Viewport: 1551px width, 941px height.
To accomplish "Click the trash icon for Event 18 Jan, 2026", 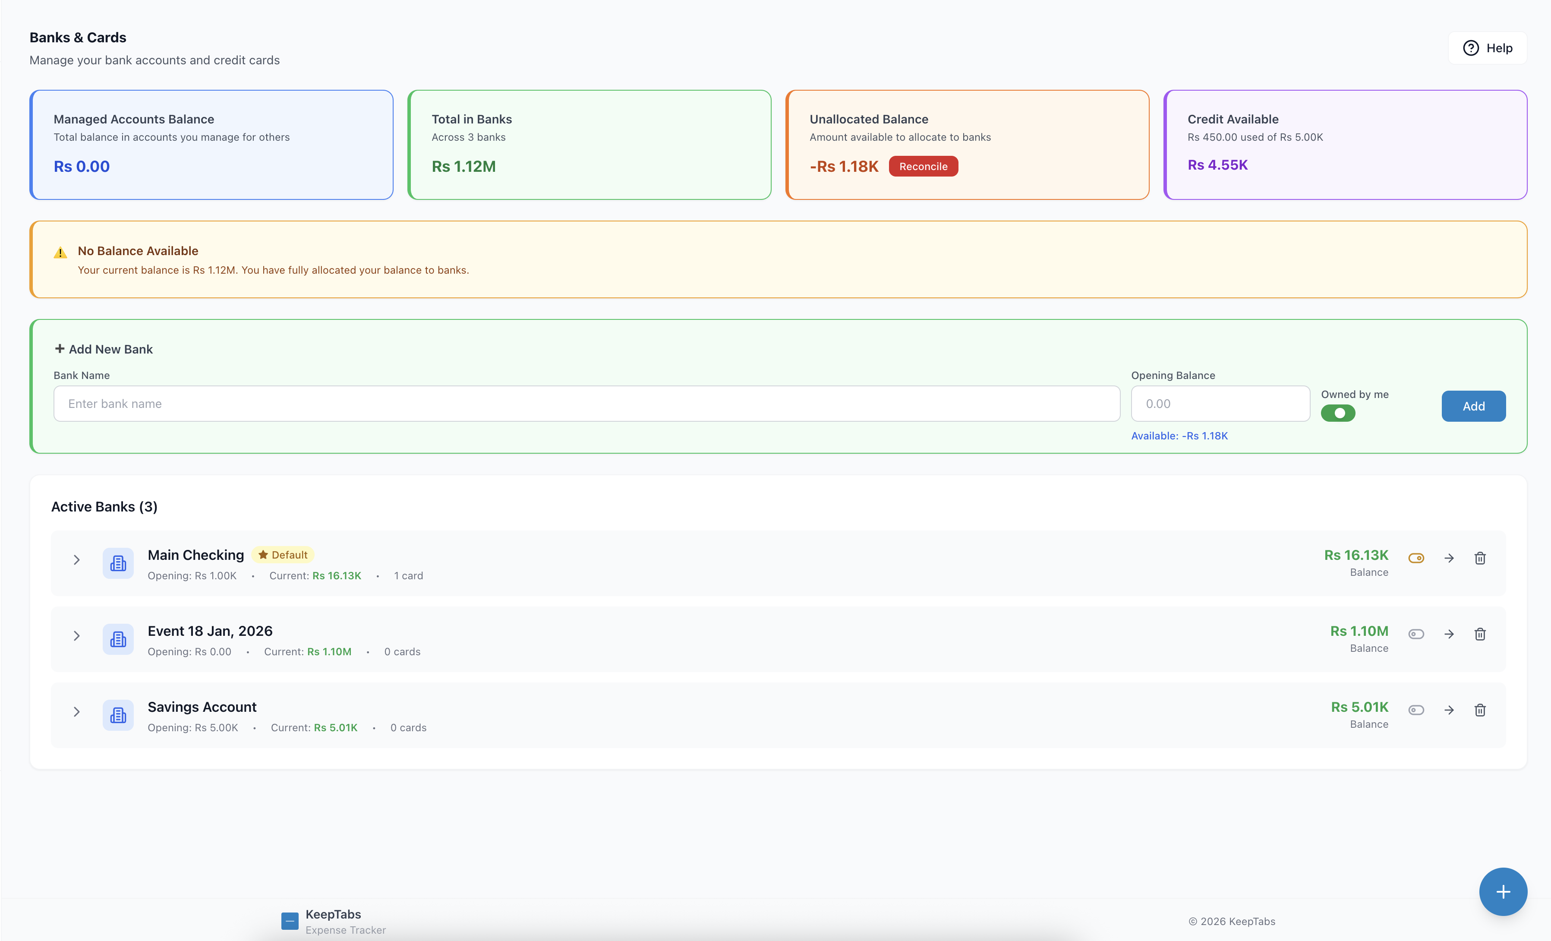I will 1480,634.
